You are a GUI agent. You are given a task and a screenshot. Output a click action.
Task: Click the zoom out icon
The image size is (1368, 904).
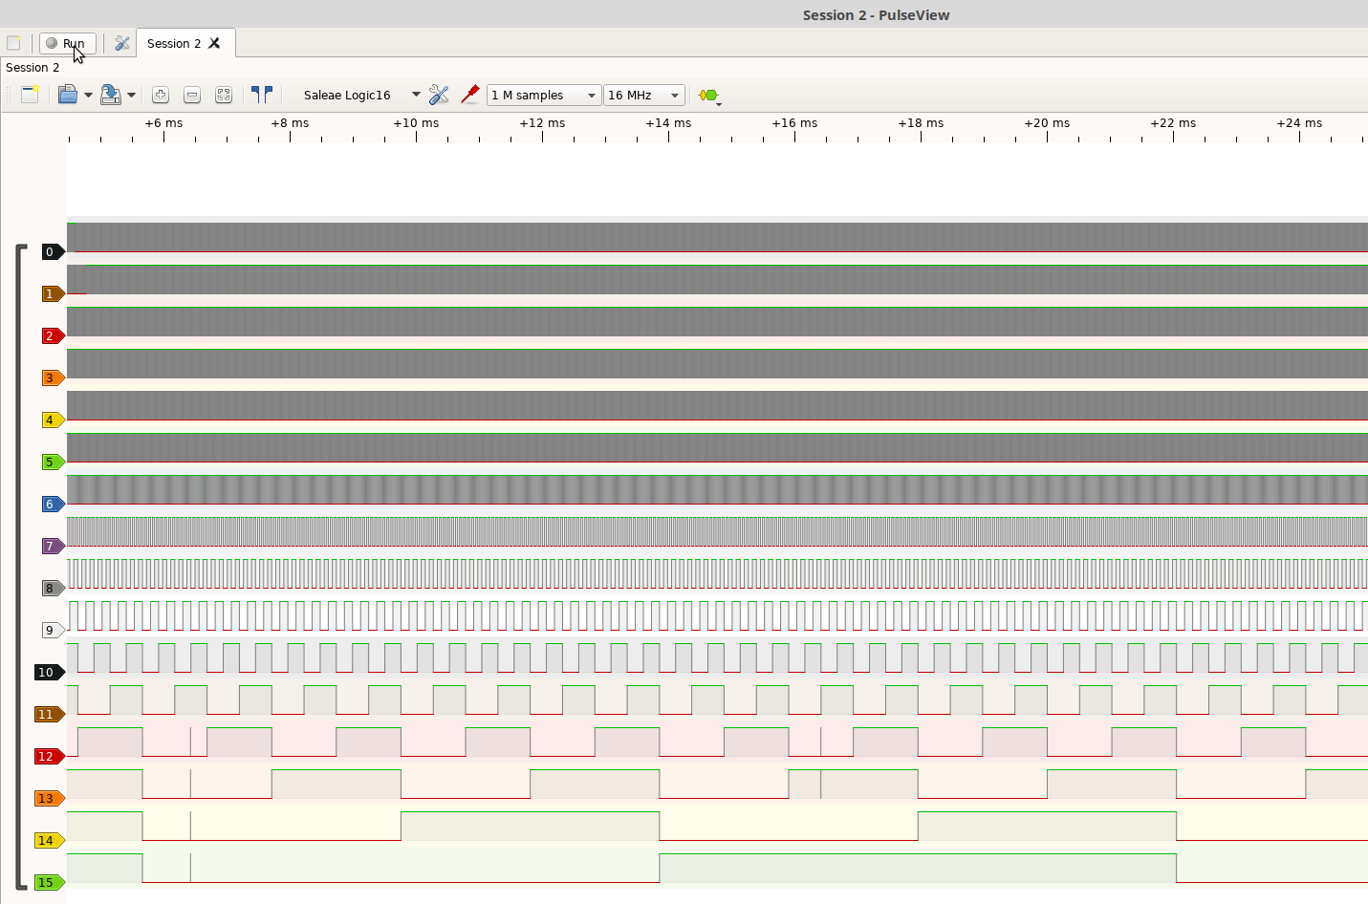click(192, 95)
